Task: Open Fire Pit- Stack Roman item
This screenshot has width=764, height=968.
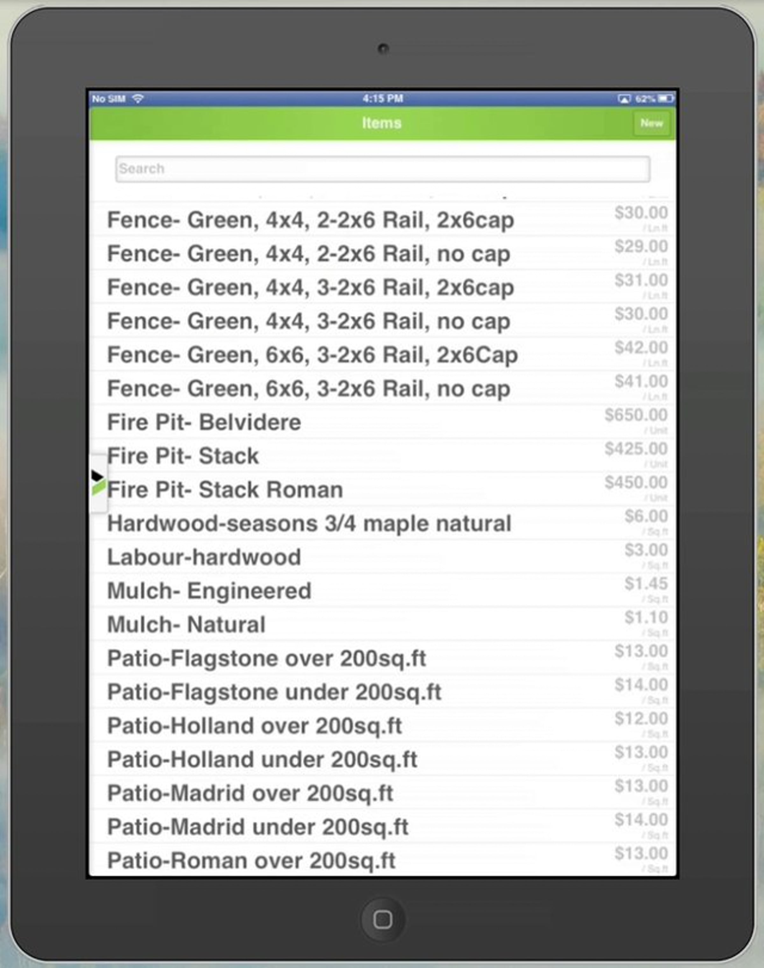Action: click(225, 489)
